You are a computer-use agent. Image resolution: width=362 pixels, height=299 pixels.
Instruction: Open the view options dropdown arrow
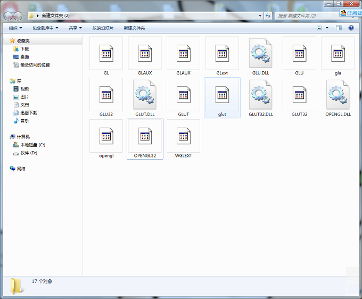[x=327, y=28]
